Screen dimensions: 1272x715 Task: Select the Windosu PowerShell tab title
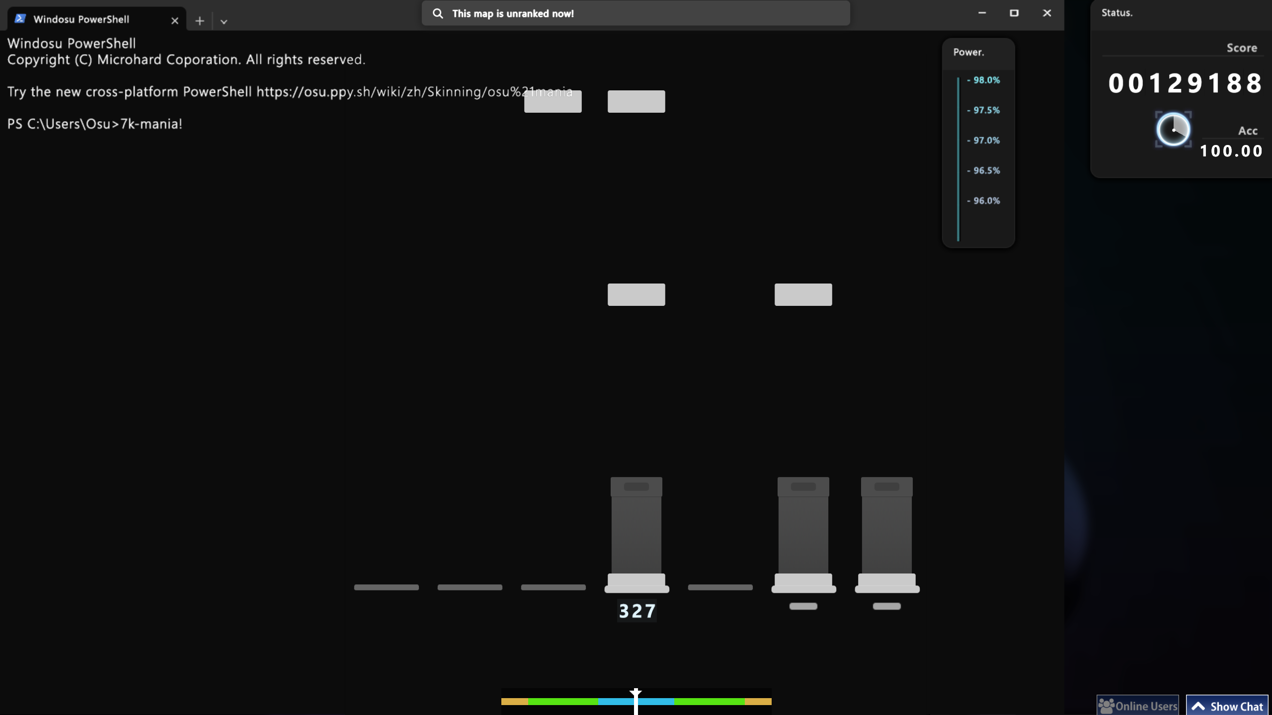[x=81, y=19]
